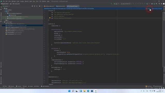The width and height of the screenshot is (165, 93).
Task: Open the Event Log
Action: click(148, 86)
